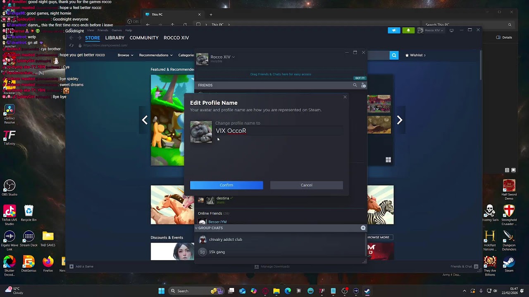Open Elgato Wave Link desktop icon
Screen dimensions: 529x297
10,241
